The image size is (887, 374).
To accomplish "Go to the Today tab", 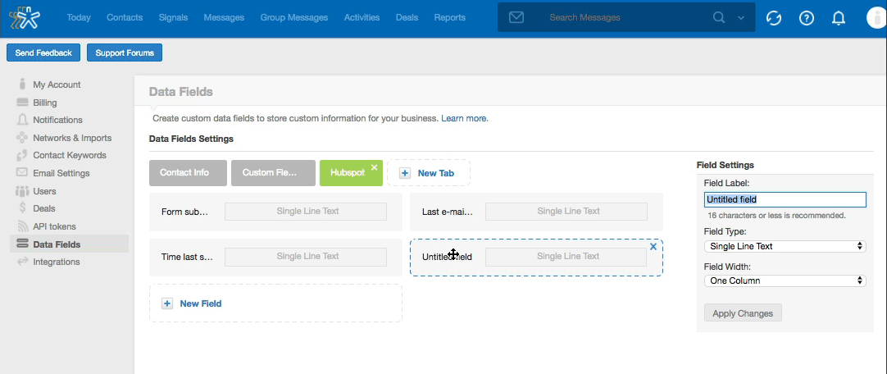I will (x=79, y=17).
